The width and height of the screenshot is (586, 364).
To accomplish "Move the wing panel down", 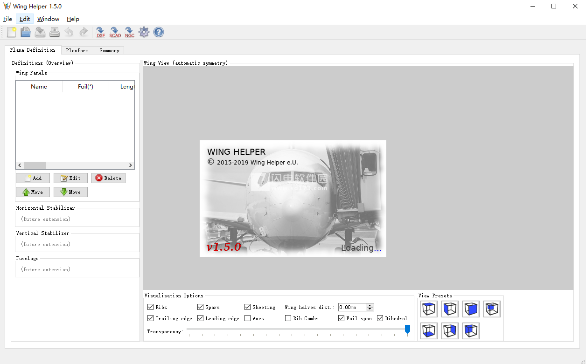I will 70,192.
